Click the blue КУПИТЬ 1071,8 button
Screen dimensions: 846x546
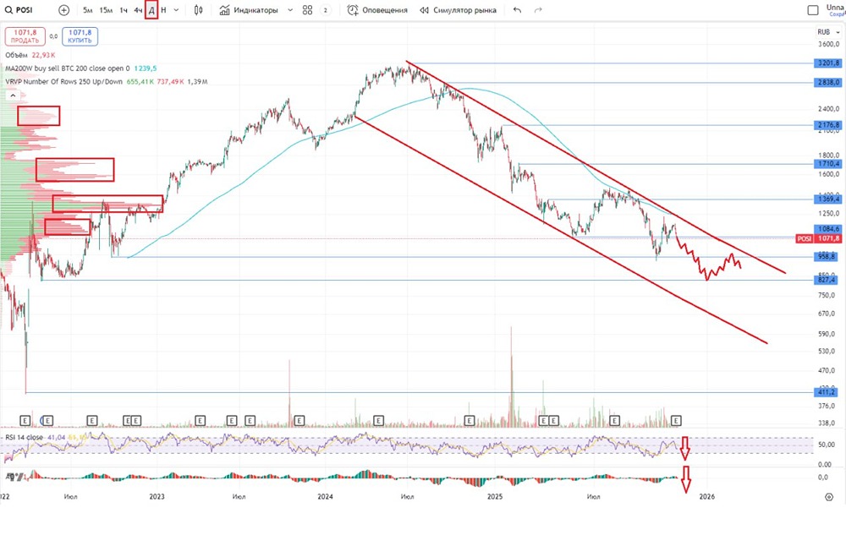(80, 36)
